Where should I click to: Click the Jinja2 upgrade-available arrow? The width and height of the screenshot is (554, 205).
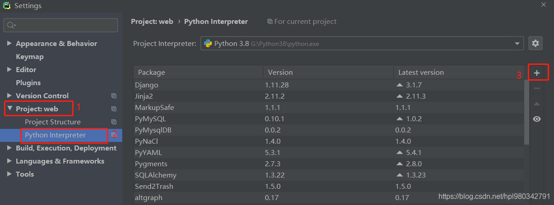399,96
